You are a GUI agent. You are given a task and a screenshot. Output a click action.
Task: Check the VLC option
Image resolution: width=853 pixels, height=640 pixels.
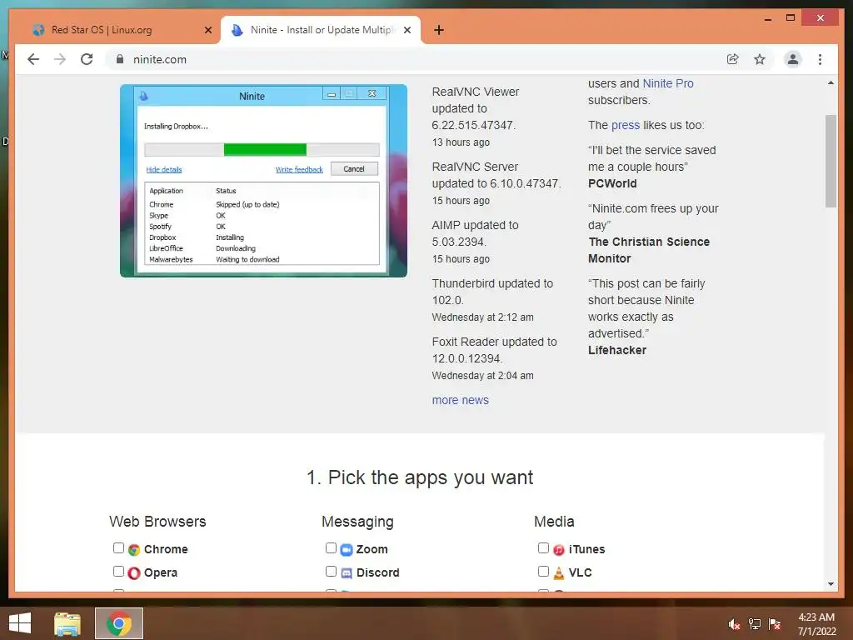point(543,572)
